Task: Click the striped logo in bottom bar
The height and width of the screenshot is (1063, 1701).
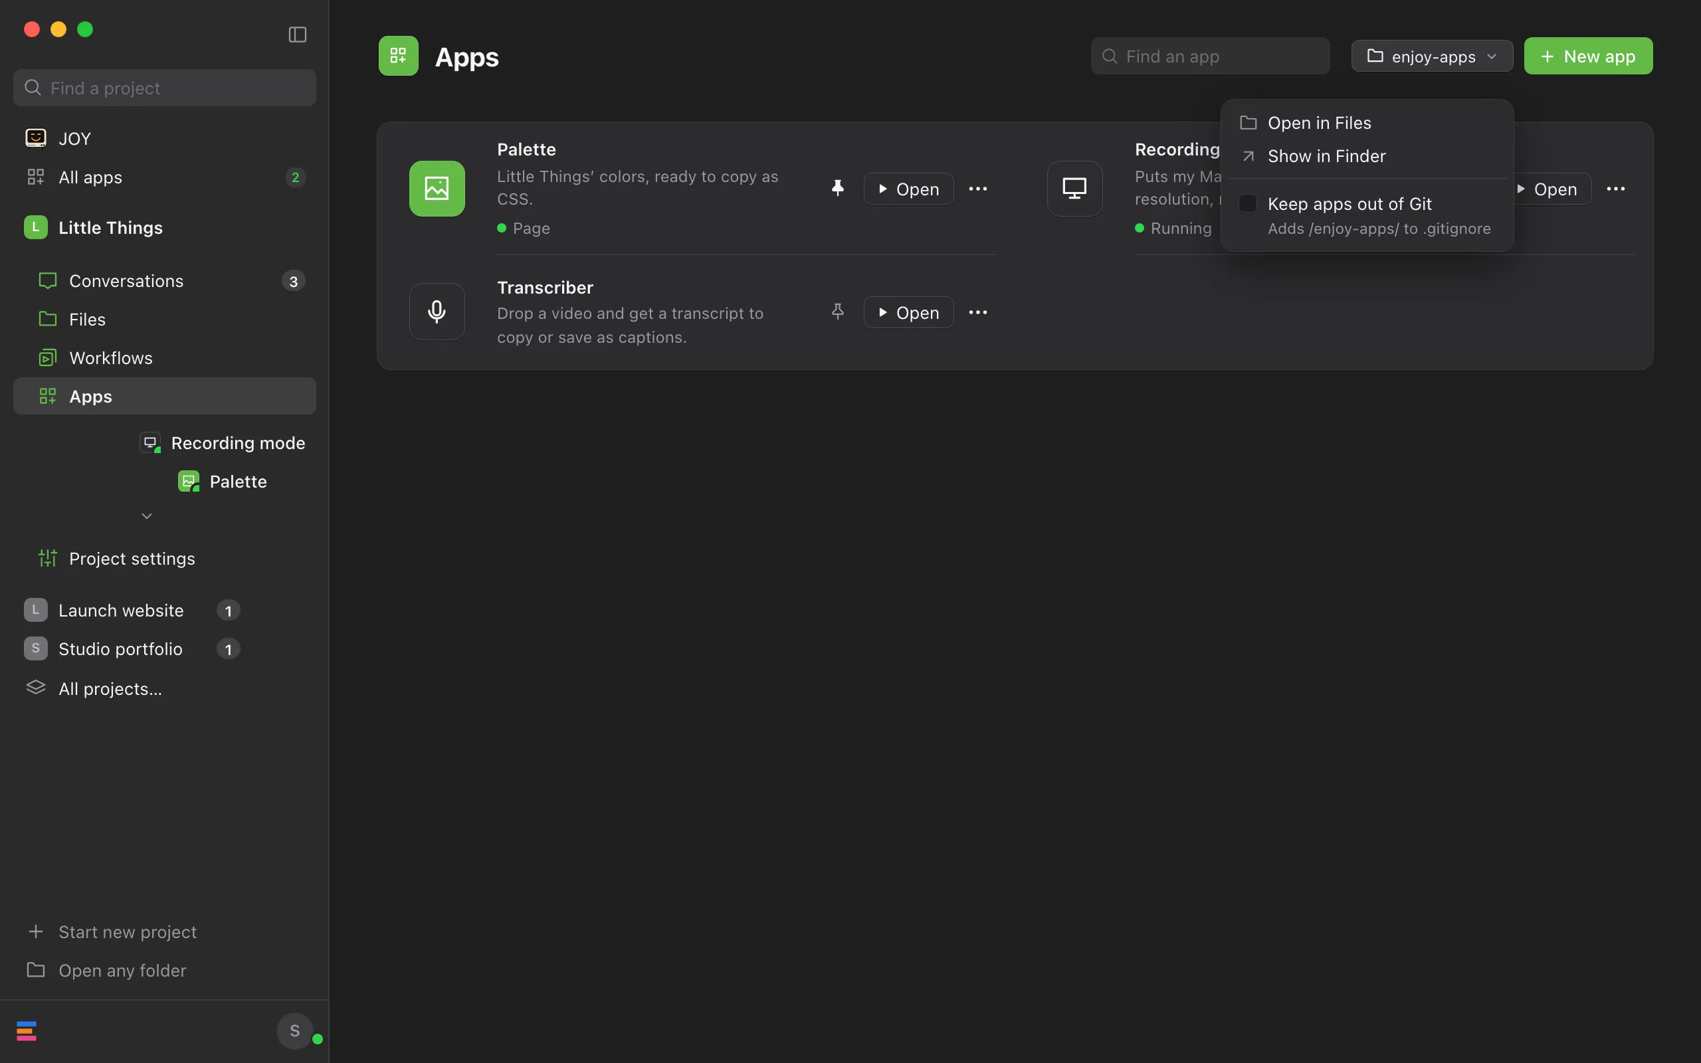Action: [x=27, y=1030]
